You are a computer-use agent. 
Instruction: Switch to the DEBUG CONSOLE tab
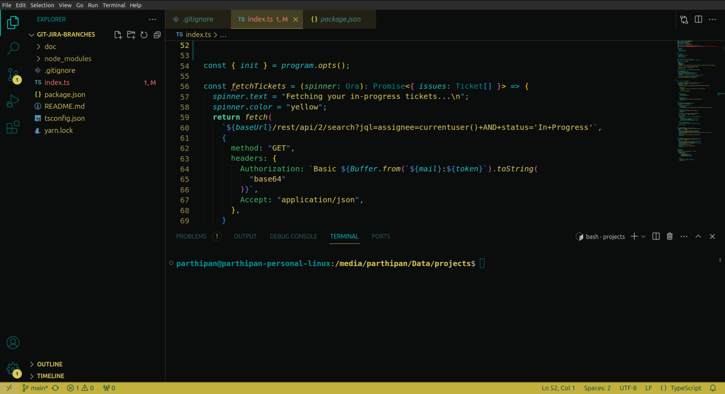293,237
